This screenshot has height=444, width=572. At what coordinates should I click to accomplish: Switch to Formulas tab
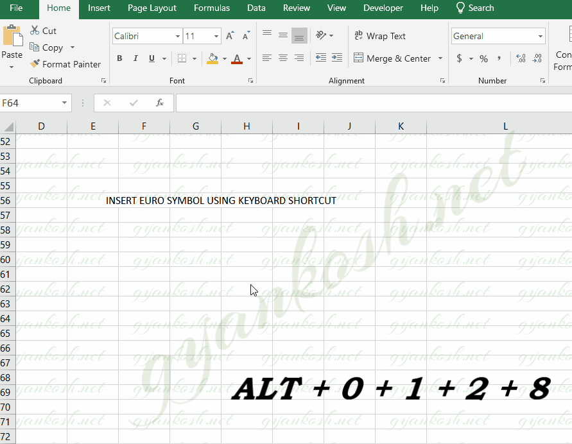coord(212,8)
